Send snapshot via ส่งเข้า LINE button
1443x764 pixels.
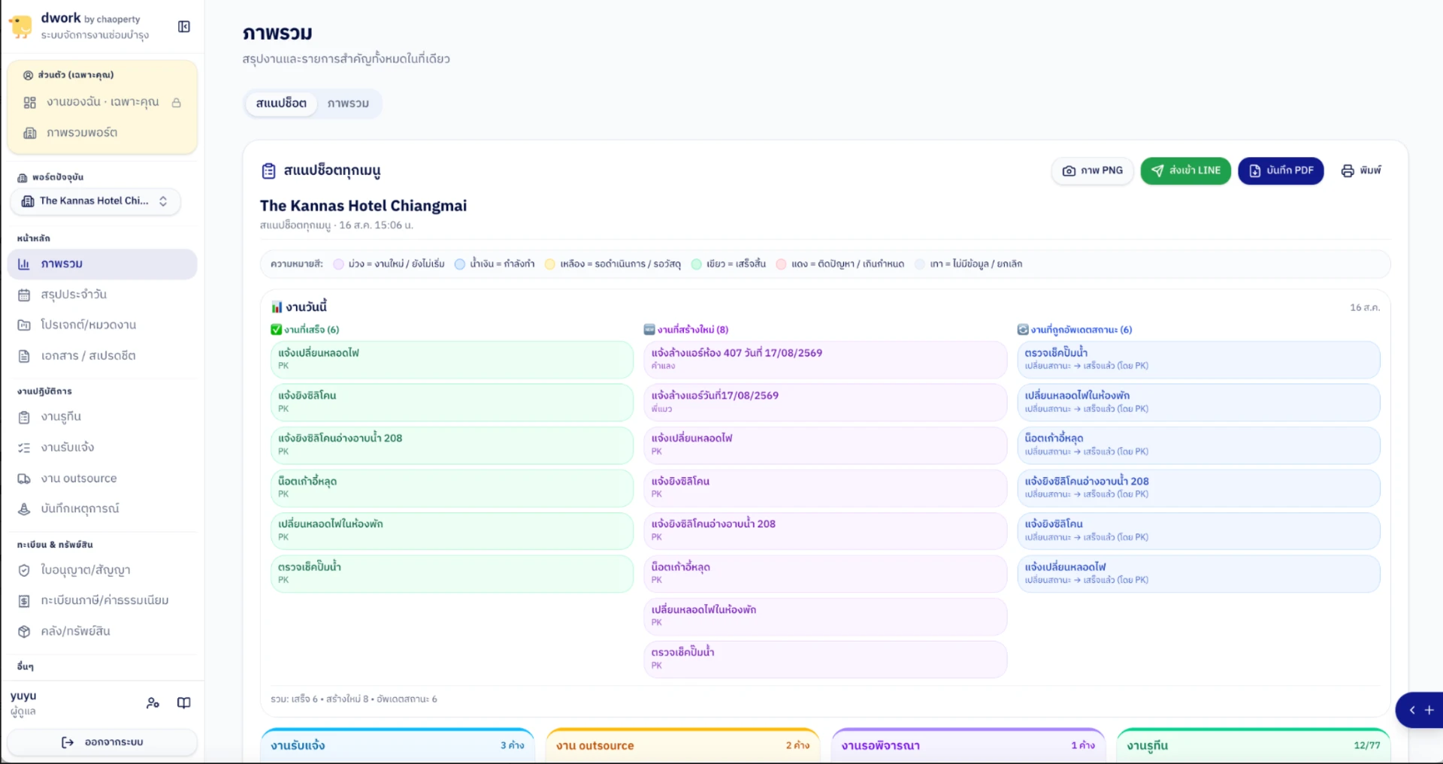[x=1185, y=171]
